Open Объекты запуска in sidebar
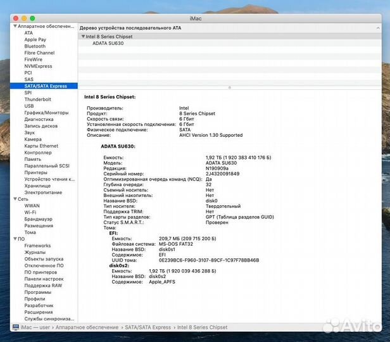 coord(44,259)
